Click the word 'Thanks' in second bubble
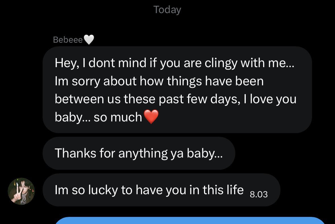335x224 pixels. [75, 153]
